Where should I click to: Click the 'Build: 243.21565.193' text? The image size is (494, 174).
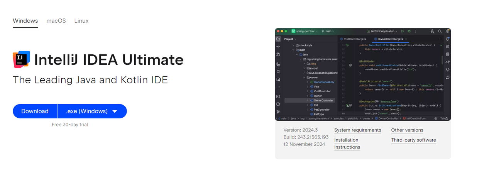[x=306, y=137]
